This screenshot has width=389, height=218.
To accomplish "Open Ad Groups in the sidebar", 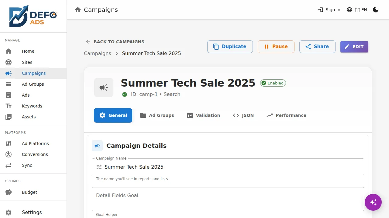I will click(x=33, y=84).
